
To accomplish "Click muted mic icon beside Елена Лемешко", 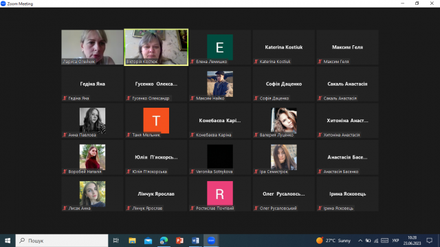I will (192, 62).
